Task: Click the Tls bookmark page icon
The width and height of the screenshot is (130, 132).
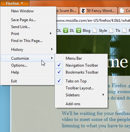Action: pos(111,30)
